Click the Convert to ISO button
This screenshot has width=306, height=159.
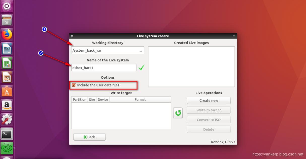tap(209, 120)
